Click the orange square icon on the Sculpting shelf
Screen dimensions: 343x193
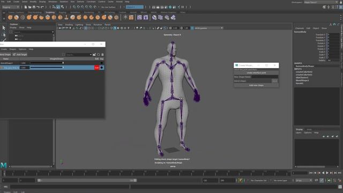tap(131, 17)
